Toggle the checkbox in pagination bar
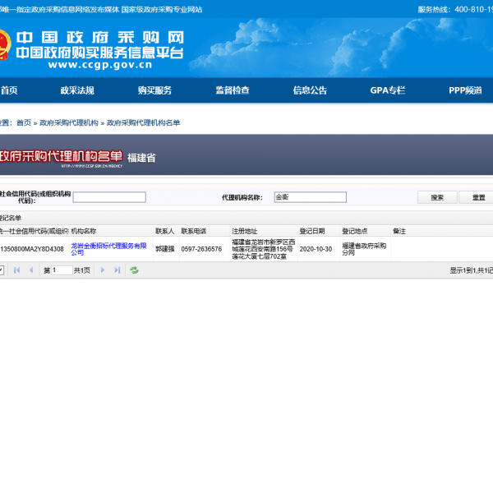 pos(1,270)
